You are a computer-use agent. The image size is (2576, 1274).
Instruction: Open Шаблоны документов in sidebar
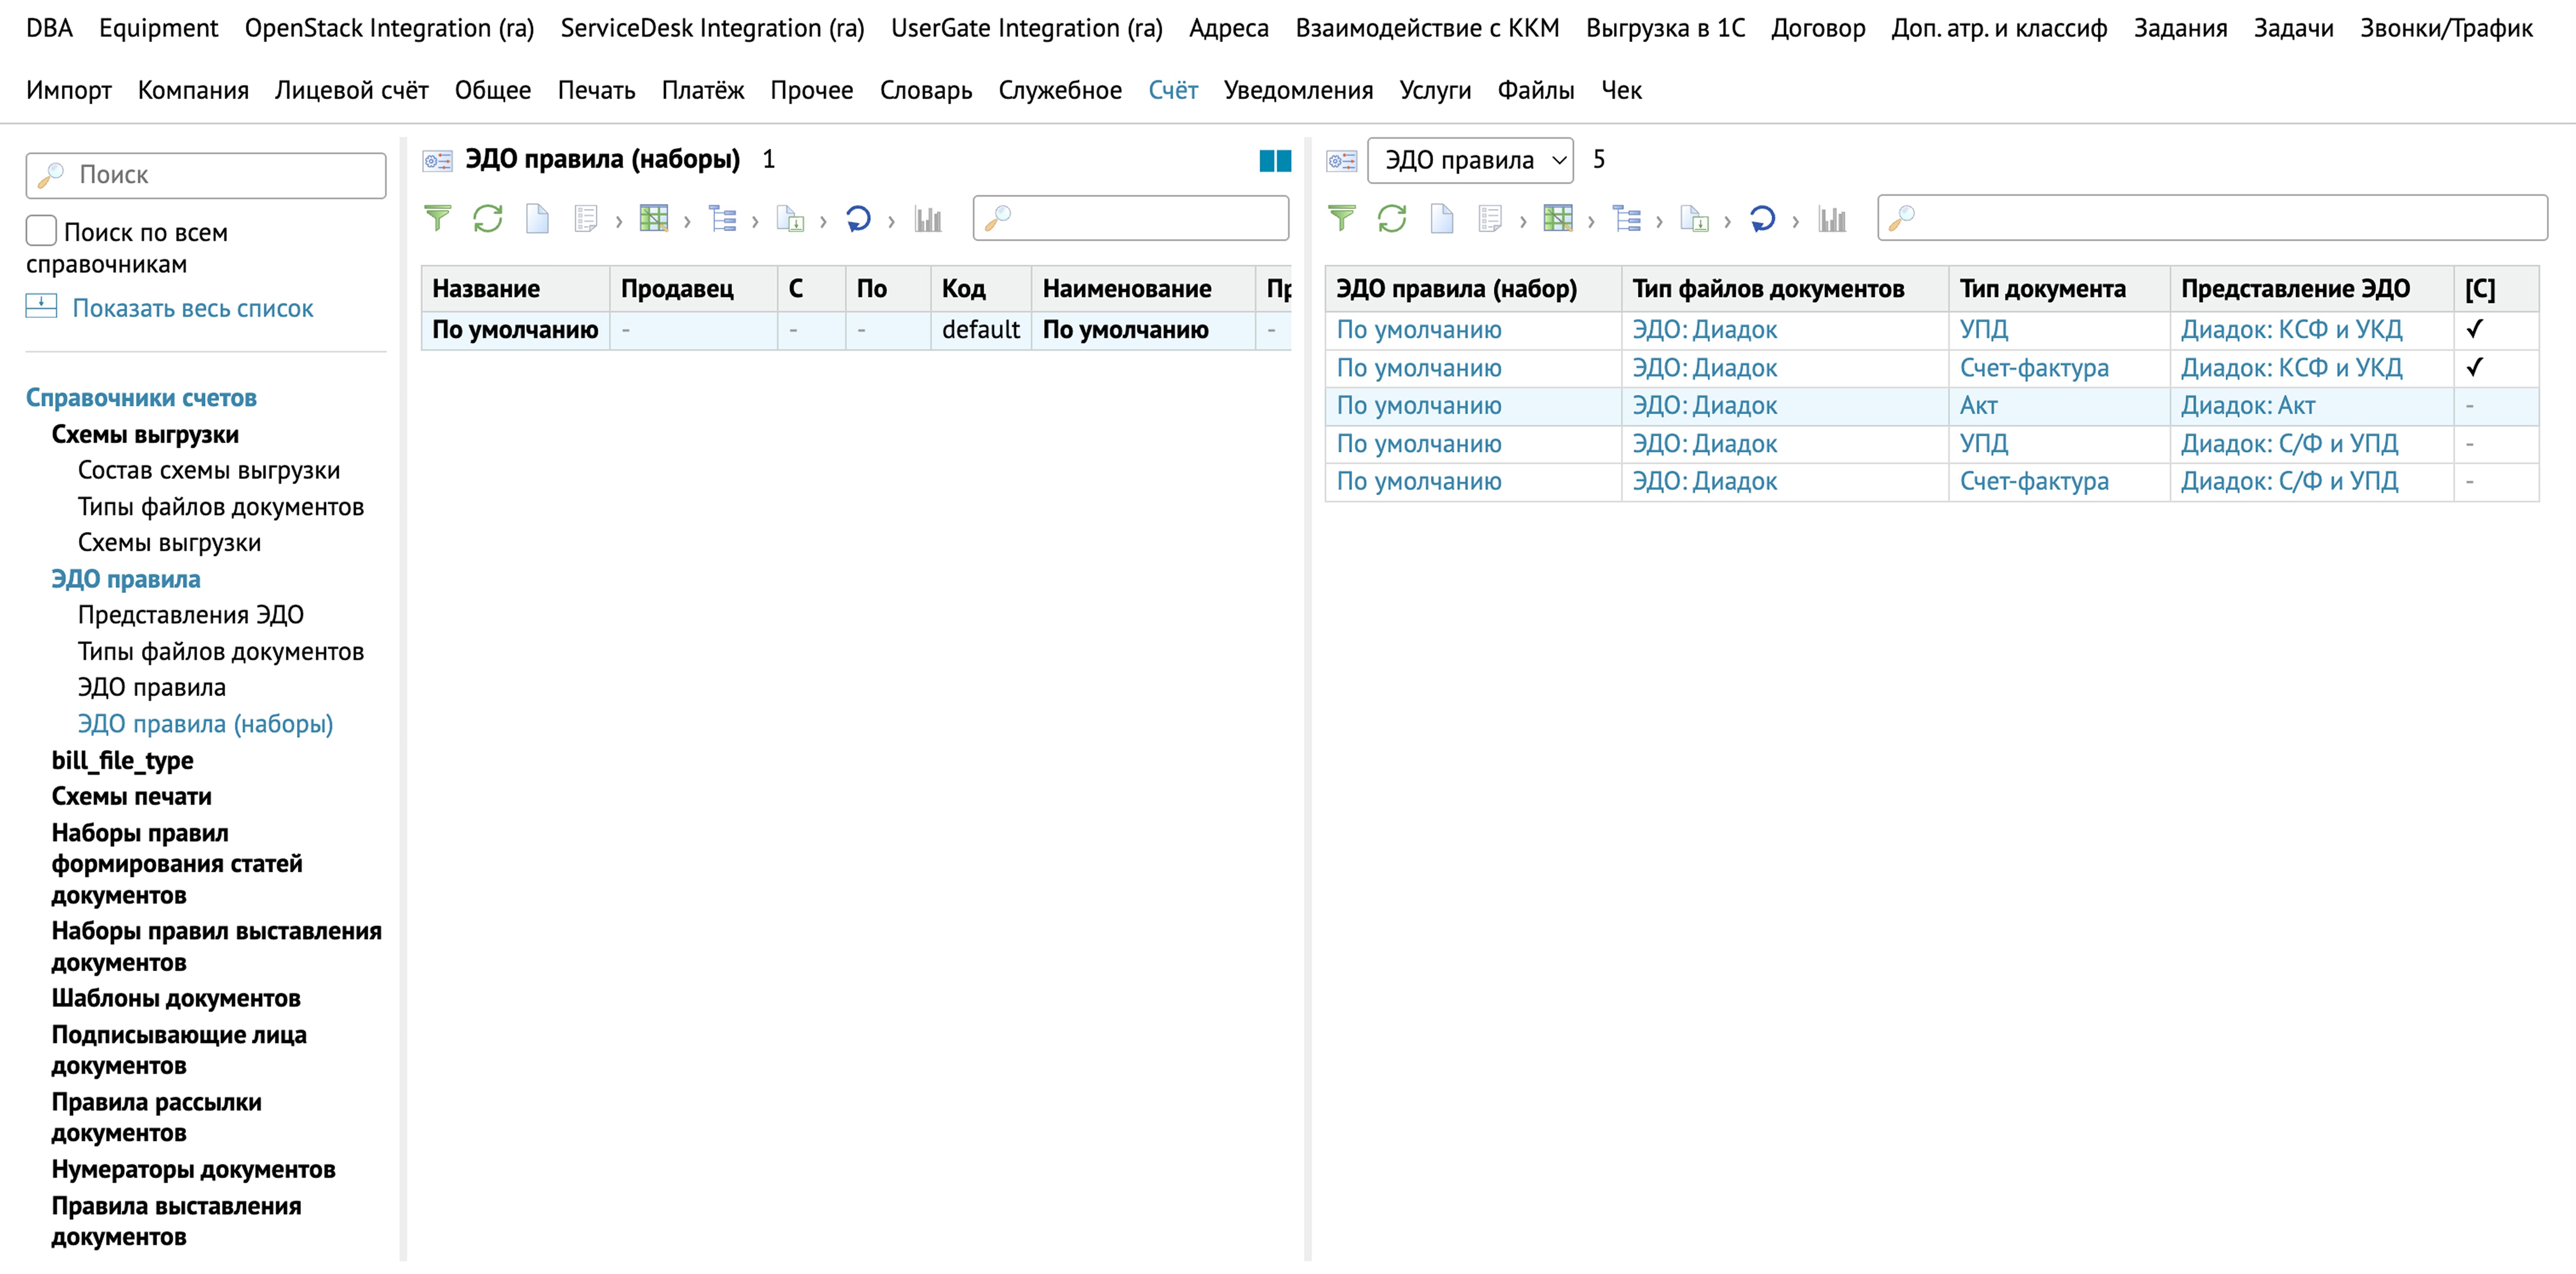176,999
